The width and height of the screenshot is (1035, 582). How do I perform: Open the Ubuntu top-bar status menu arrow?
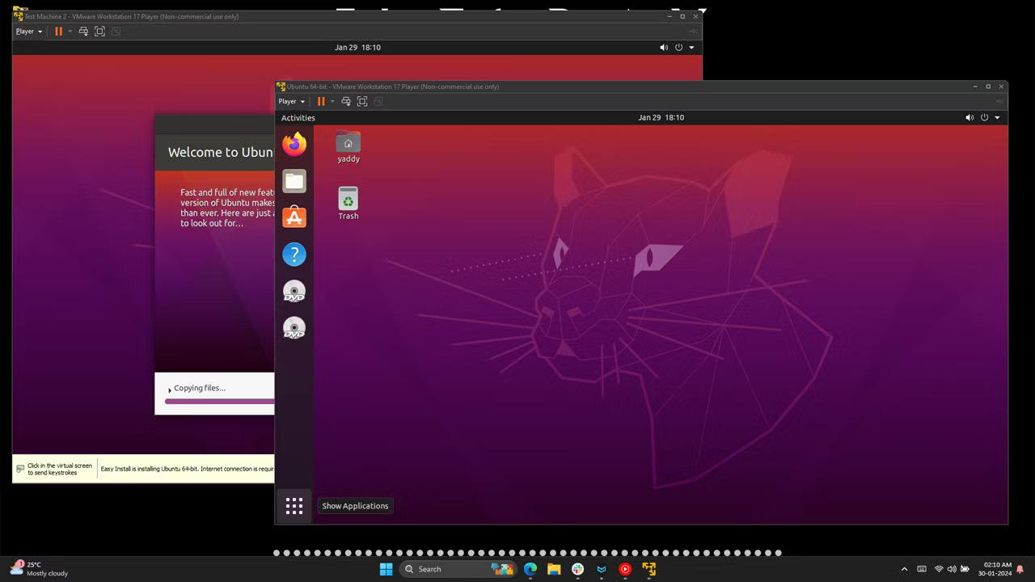click(x=997, y=117)
